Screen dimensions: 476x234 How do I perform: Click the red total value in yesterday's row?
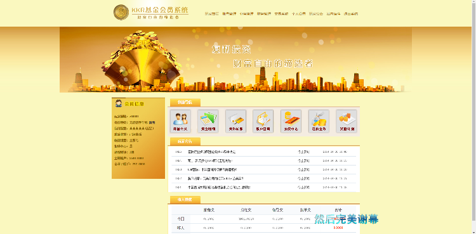338,228
